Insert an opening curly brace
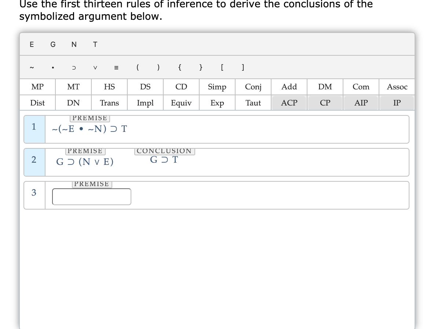The height and width of the screenshot is (329, 430). [179, 67]
